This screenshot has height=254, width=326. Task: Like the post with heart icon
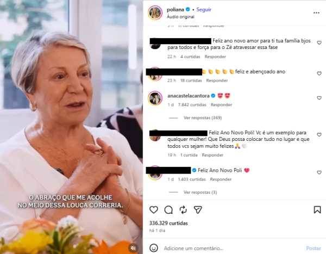[x=154, y=209]
